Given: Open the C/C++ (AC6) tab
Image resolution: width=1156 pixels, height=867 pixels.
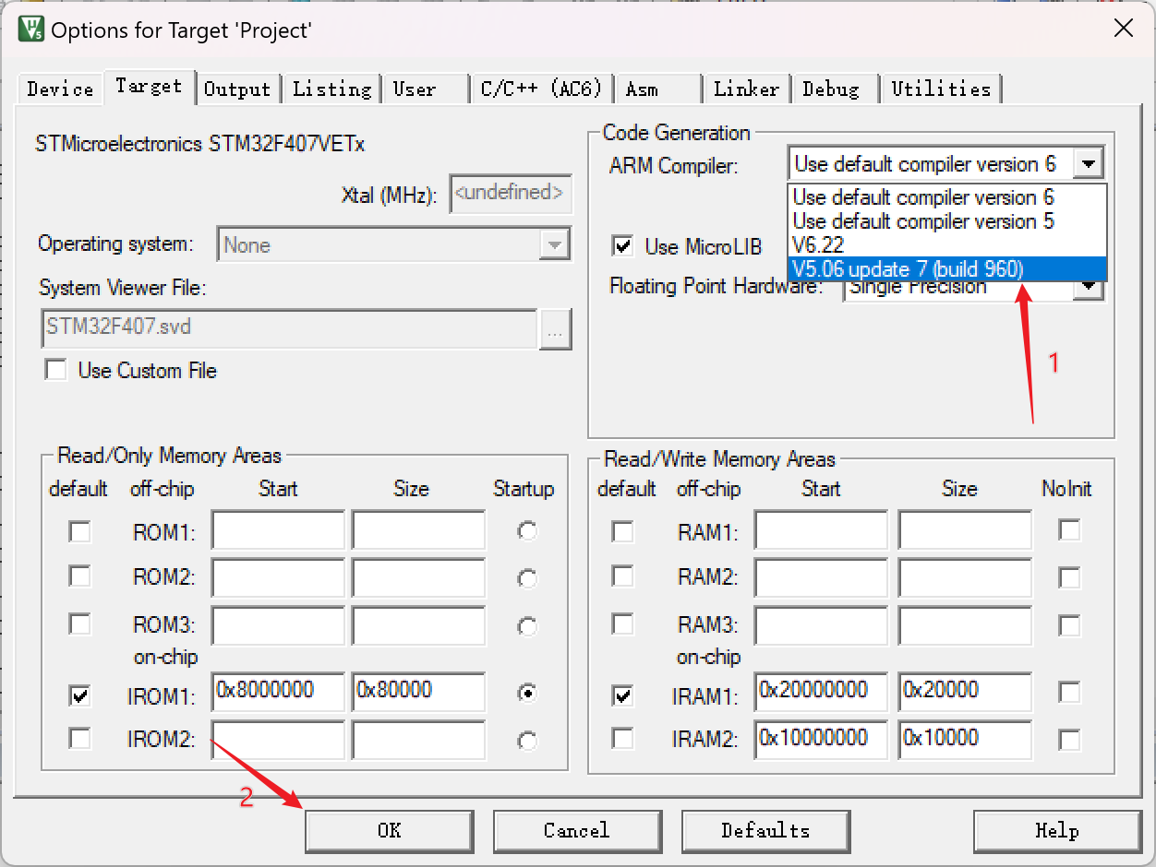Looking at the screenshot, I should (541, 89).
